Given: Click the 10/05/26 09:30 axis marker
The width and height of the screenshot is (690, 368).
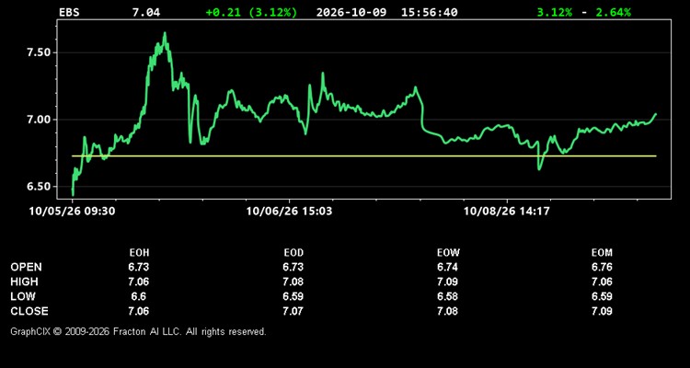Looking at the screenshot, I should pyautogui.click(x=72, y=212).
